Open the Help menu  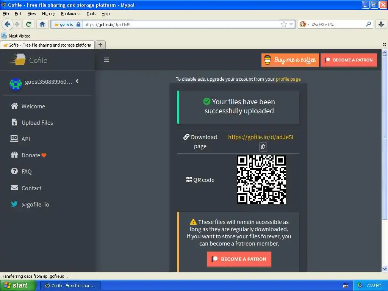[105, 14]
